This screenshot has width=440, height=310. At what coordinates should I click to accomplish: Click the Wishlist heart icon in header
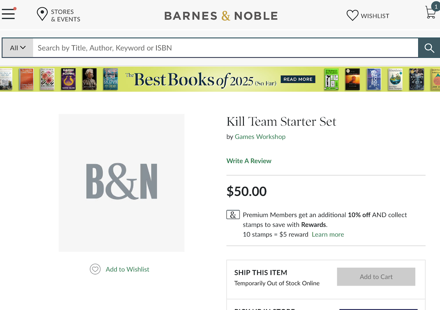352,15
